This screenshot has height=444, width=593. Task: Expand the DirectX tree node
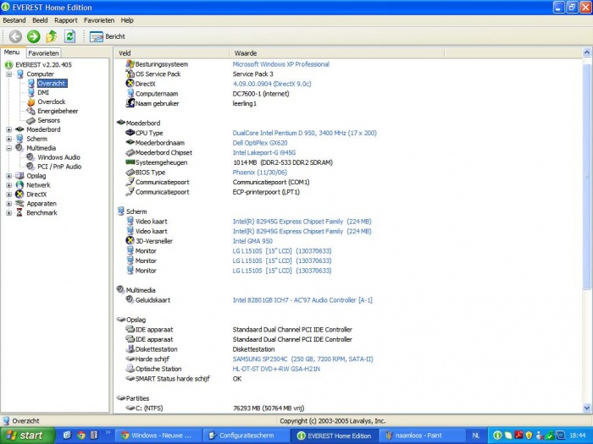(9, 194)
